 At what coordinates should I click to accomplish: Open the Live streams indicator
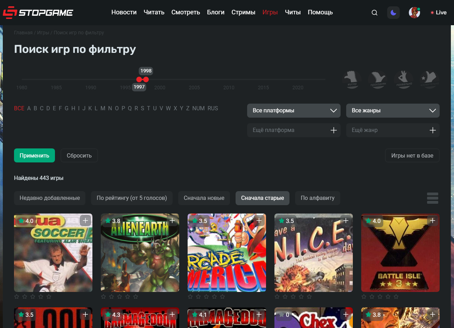439,13
